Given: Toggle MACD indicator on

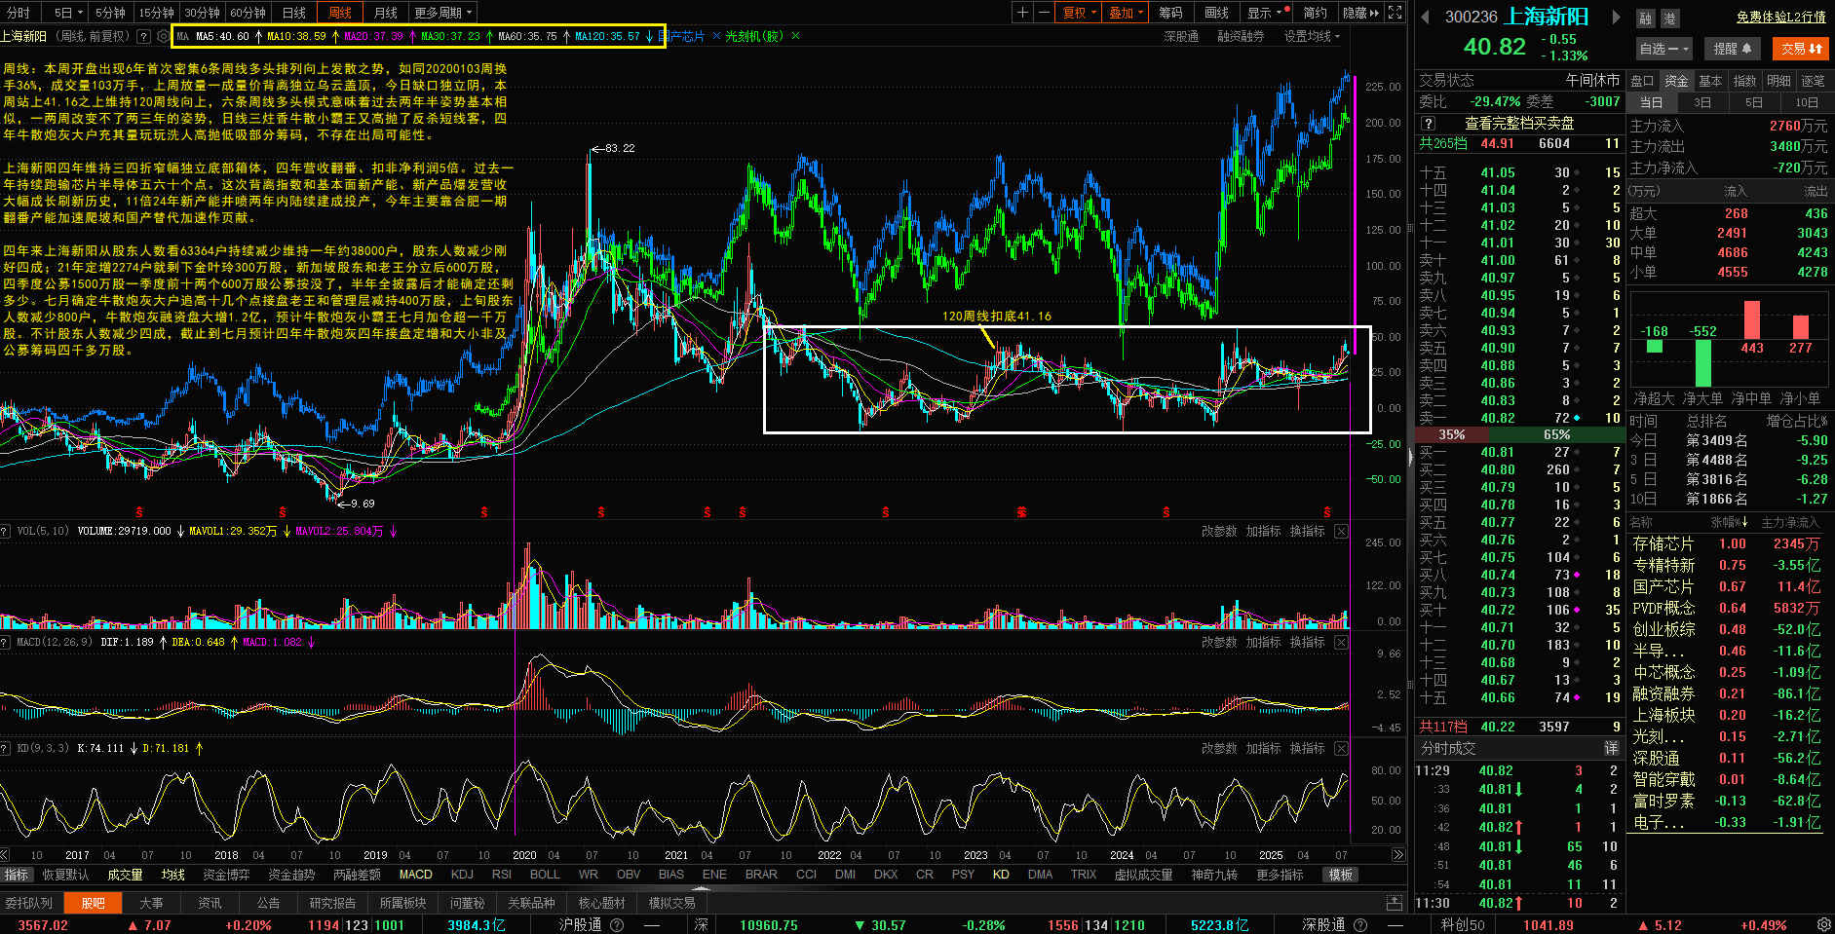Looking at the screenshot, I should coord(416,875).
